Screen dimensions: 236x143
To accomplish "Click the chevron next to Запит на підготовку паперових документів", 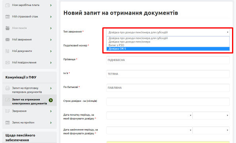I will tap(51, 88).
